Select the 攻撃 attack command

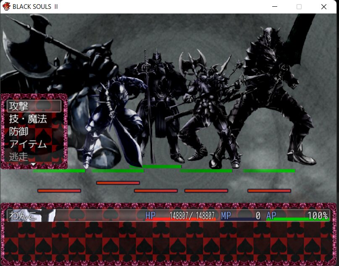tap(34, 106)
